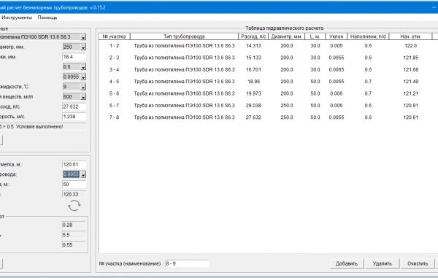Click flow value 29.038 in the table
Screen dimensions: 438x278
tap(253, 106)
